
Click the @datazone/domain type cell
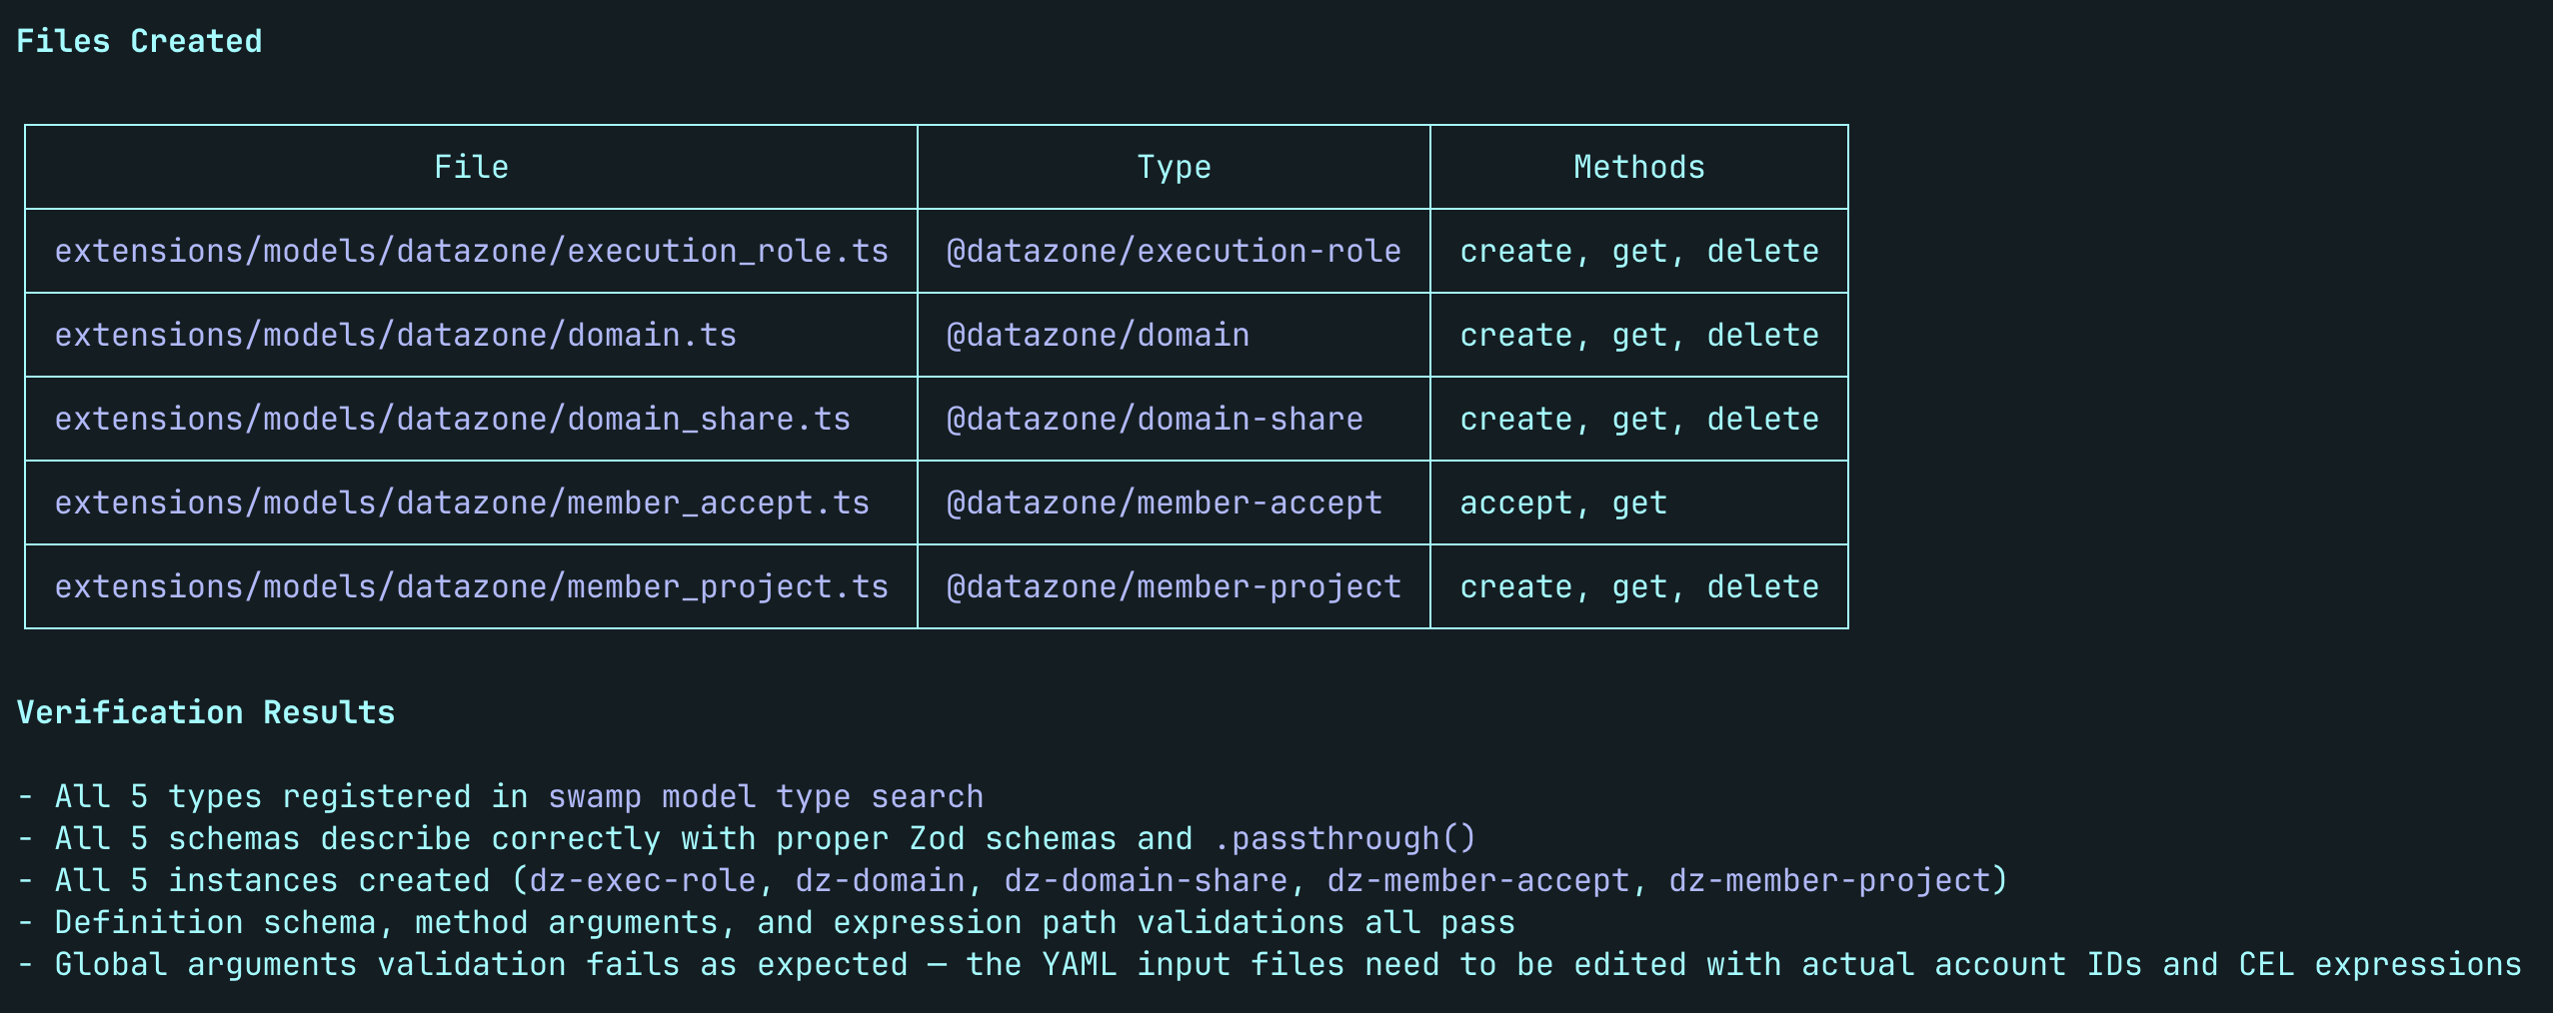[x=1098, y=335]
